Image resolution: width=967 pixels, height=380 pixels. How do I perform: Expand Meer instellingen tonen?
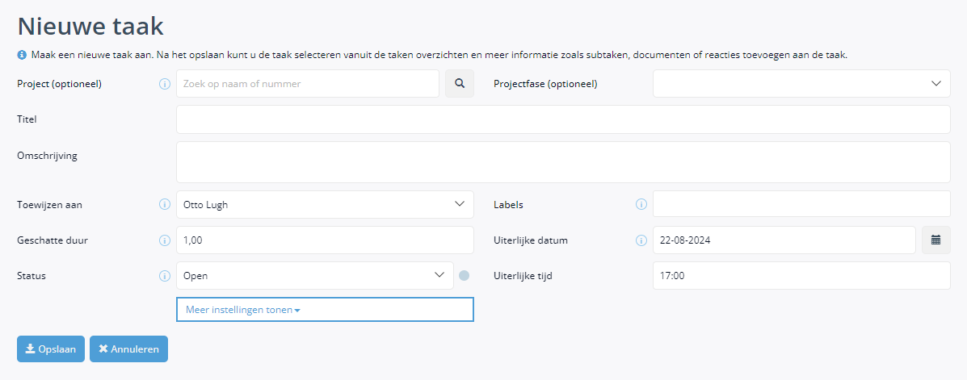[x=325, y=310]
